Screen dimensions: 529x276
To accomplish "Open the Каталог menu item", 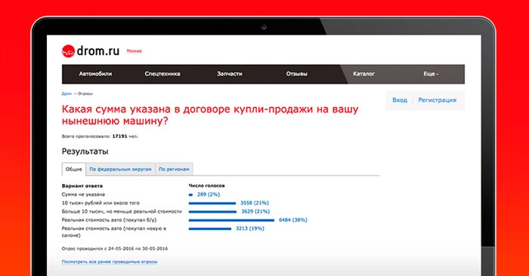I will (363, 74).
